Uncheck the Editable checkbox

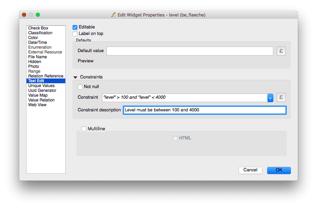point(75,27)
